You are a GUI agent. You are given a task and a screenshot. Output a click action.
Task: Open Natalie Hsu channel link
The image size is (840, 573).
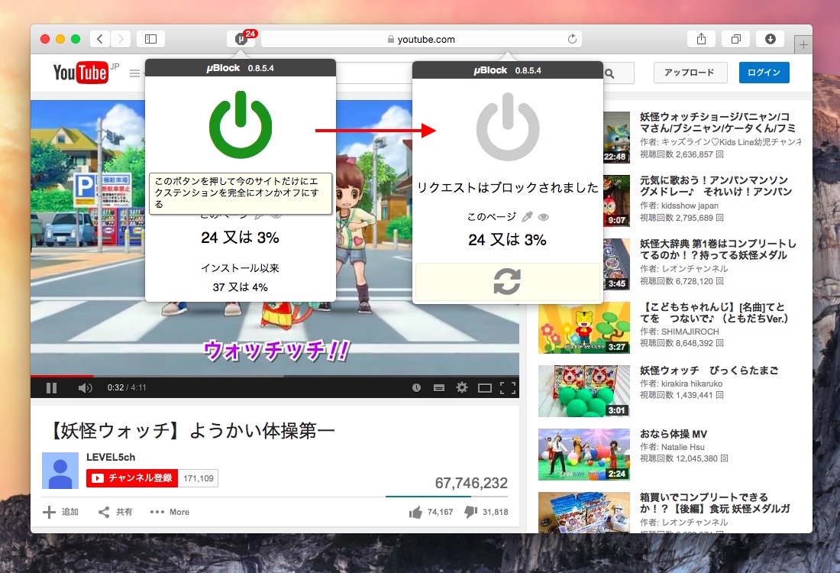coord(683,447)
